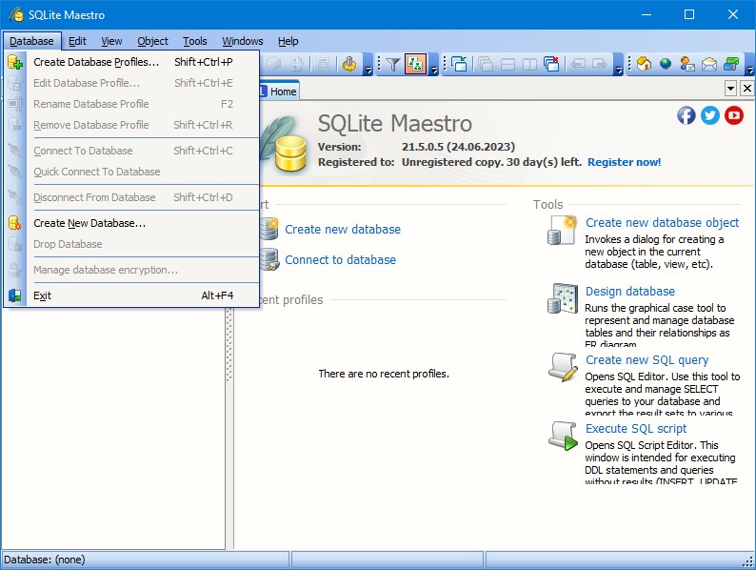Screen dimensions: 756x570
Task: Open the tab list dropdown arrow
Action: tap(731, 89)
